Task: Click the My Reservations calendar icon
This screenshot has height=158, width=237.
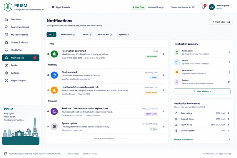Action: tap(6, 35)
